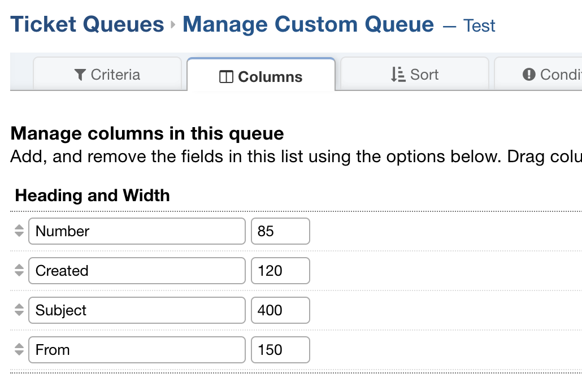Viewport: 582px width, 382px height.
Task: Focus the Number heading text field
Action: (137, 231)
